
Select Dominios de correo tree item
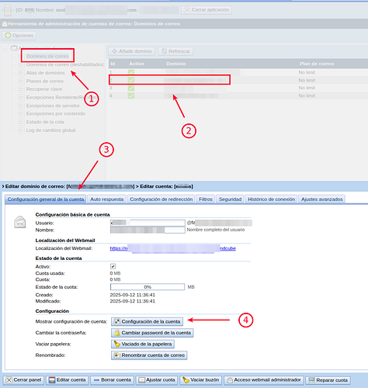pyautogui.click(x=47, y=56)
